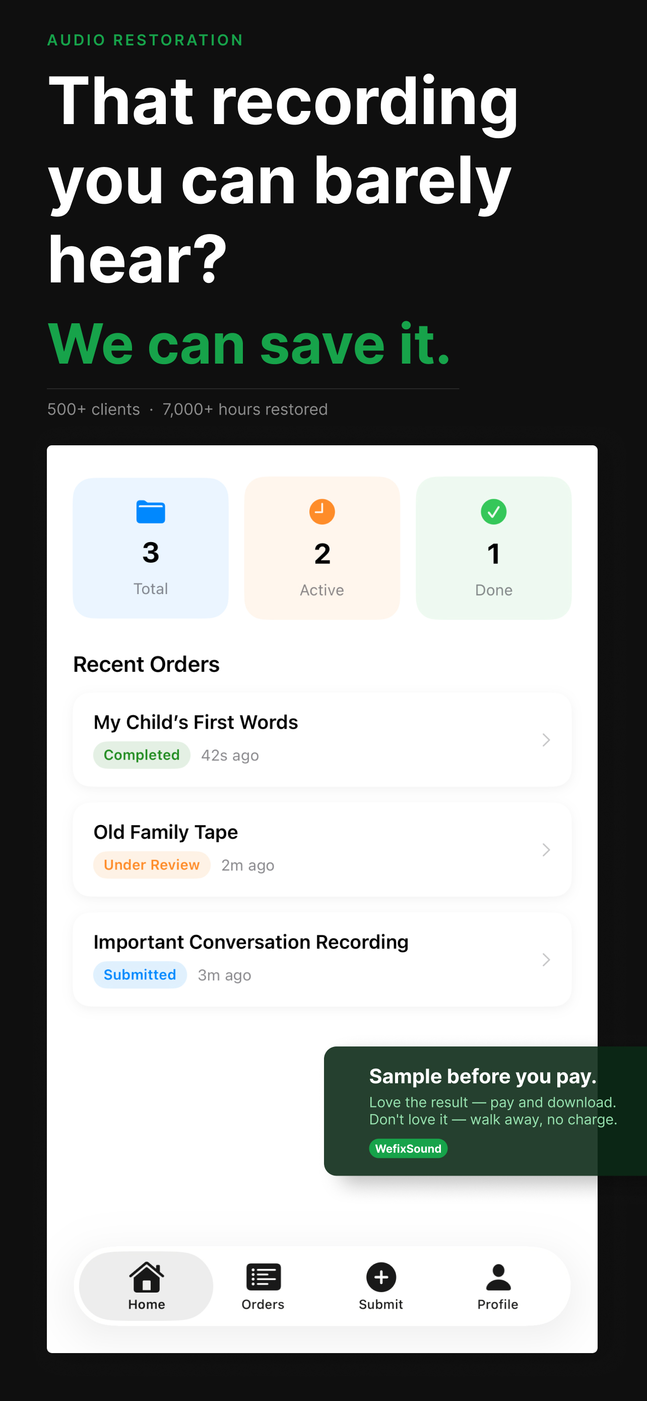Tap the Profile person icon

pos(498,1276)
